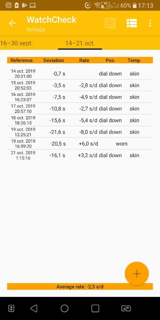
Task: Tap the screen rotate icon in the navigation bar
Action: [126, 308]
